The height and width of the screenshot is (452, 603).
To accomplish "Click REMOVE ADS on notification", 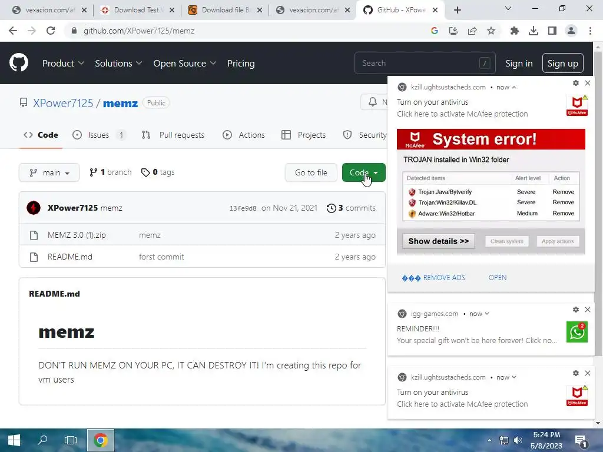I will coord(433,278).
